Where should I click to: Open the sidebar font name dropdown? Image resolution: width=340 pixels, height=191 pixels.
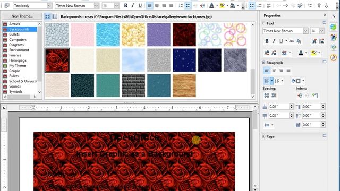[x=305, y=31]
